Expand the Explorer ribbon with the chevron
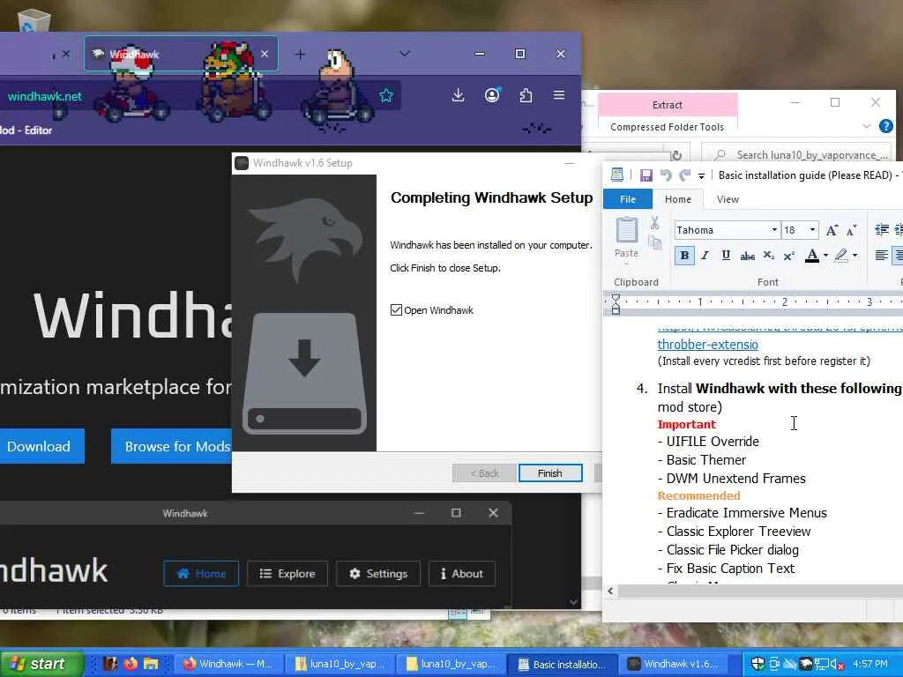 (x=867, y=126)
